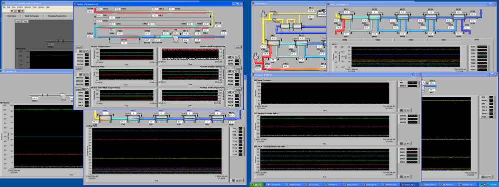The image size is (499, 187).
Task: Select zoom tool on CO2 Heat Exchanger Pressure Delta palette
Action: pyautogui.click(x=405, y=177)
